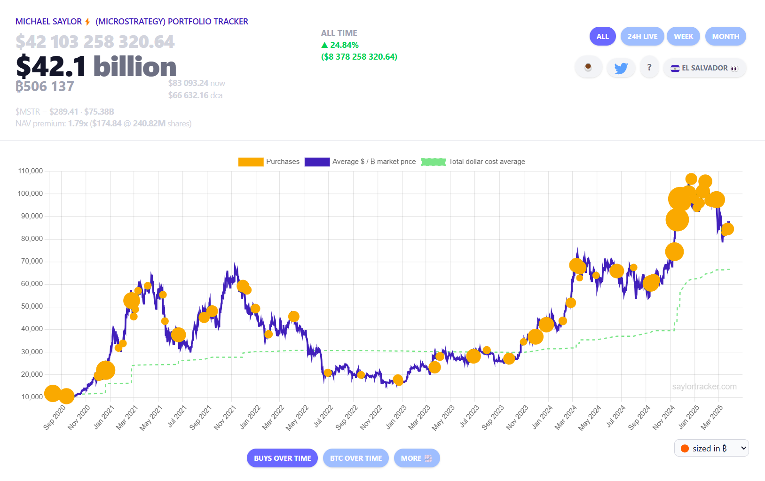The height and width of the screenshot is (481, 765).
Task: Select the MONTH time range tab
Action: (x=726, y=37)
